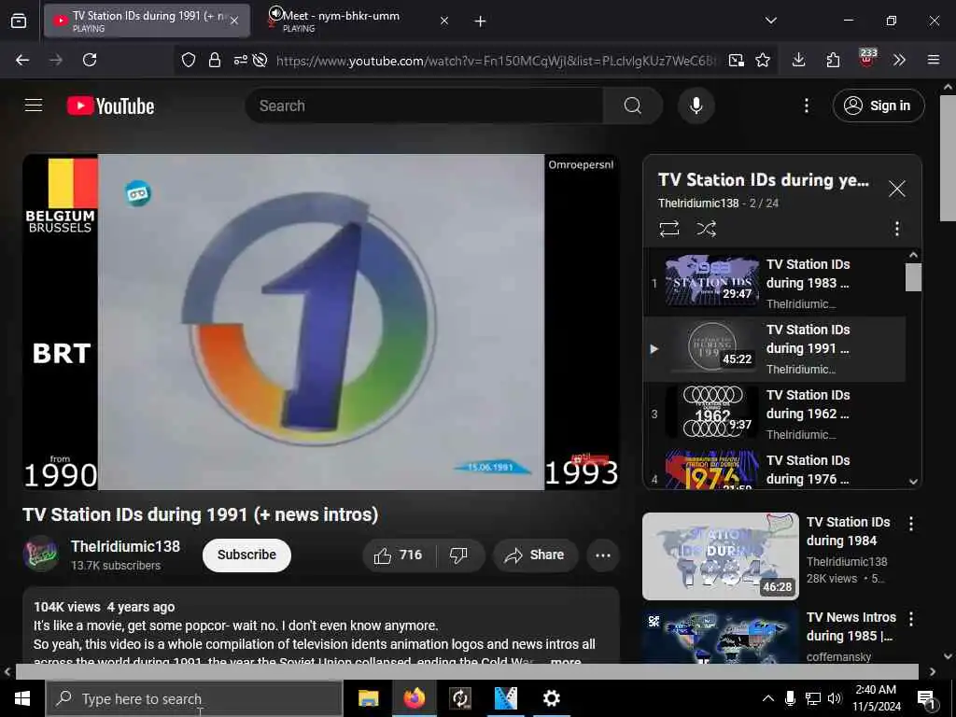Close the YouTube browser tab
The width and height of the screenshot is (956, 717).
[x=234, y=21]
